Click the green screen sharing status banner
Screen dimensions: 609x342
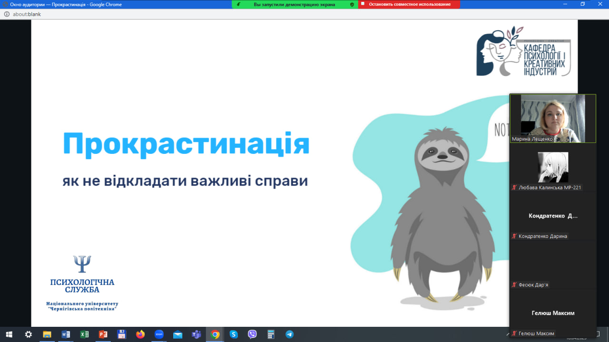(294, 4)
